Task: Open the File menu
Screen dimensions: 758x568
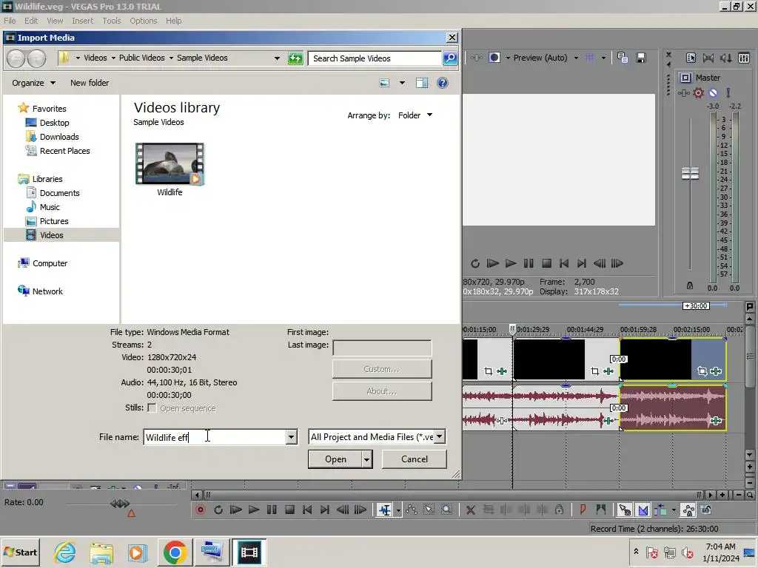Action: [10, 21]
